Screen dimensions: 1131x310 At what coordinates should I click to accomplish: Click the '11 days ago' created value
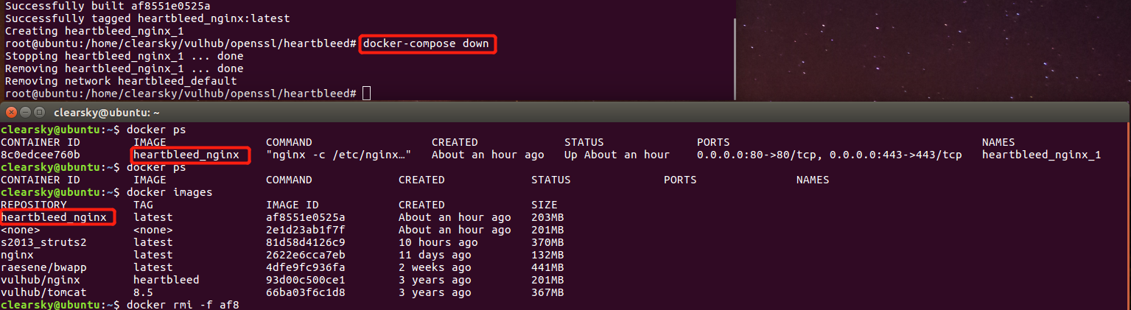[435, 255]
